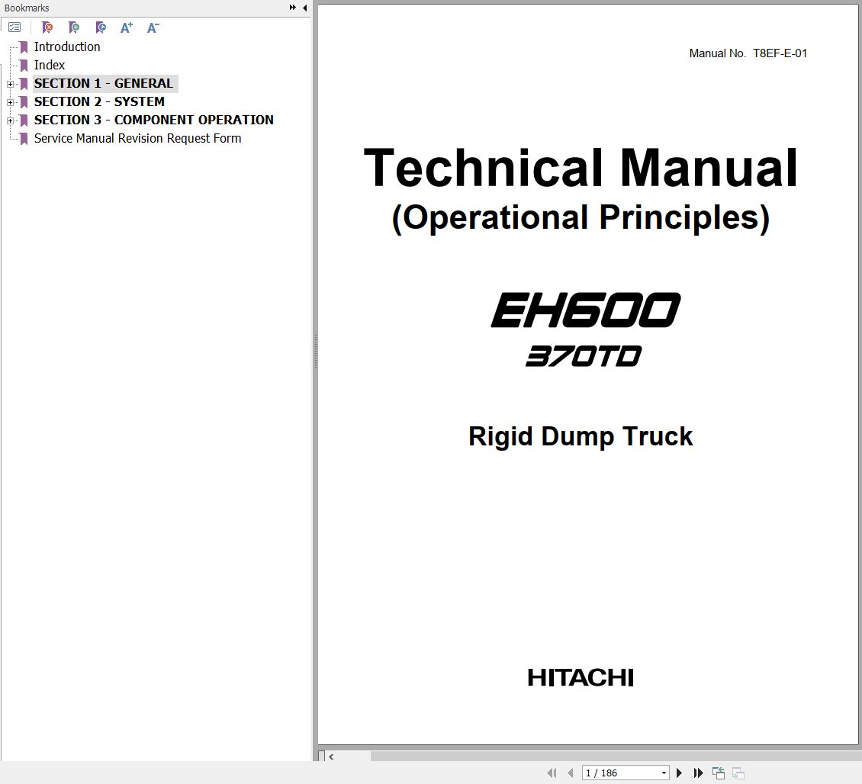Click the HITACHI logo text

tap(581, 677)
